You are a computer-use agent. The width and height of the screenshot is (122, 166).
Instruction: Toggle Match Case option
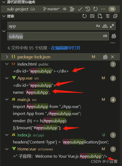coord(98,26)
